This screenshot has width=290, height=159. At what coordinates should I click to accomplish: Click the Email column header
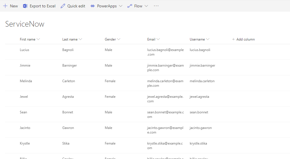coord(151,39)
